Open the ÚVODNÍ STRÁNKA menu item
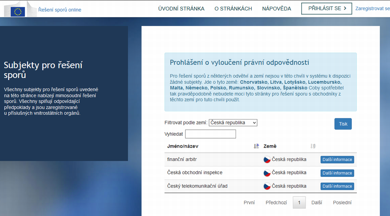The height and width of the screenshot is (216, 390). (181, 9)
